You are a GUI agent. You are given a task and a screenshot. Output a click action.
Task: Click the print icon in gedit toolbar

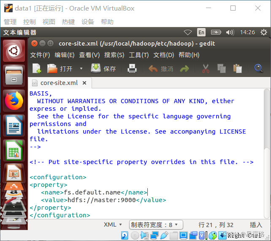pos(132,68)
